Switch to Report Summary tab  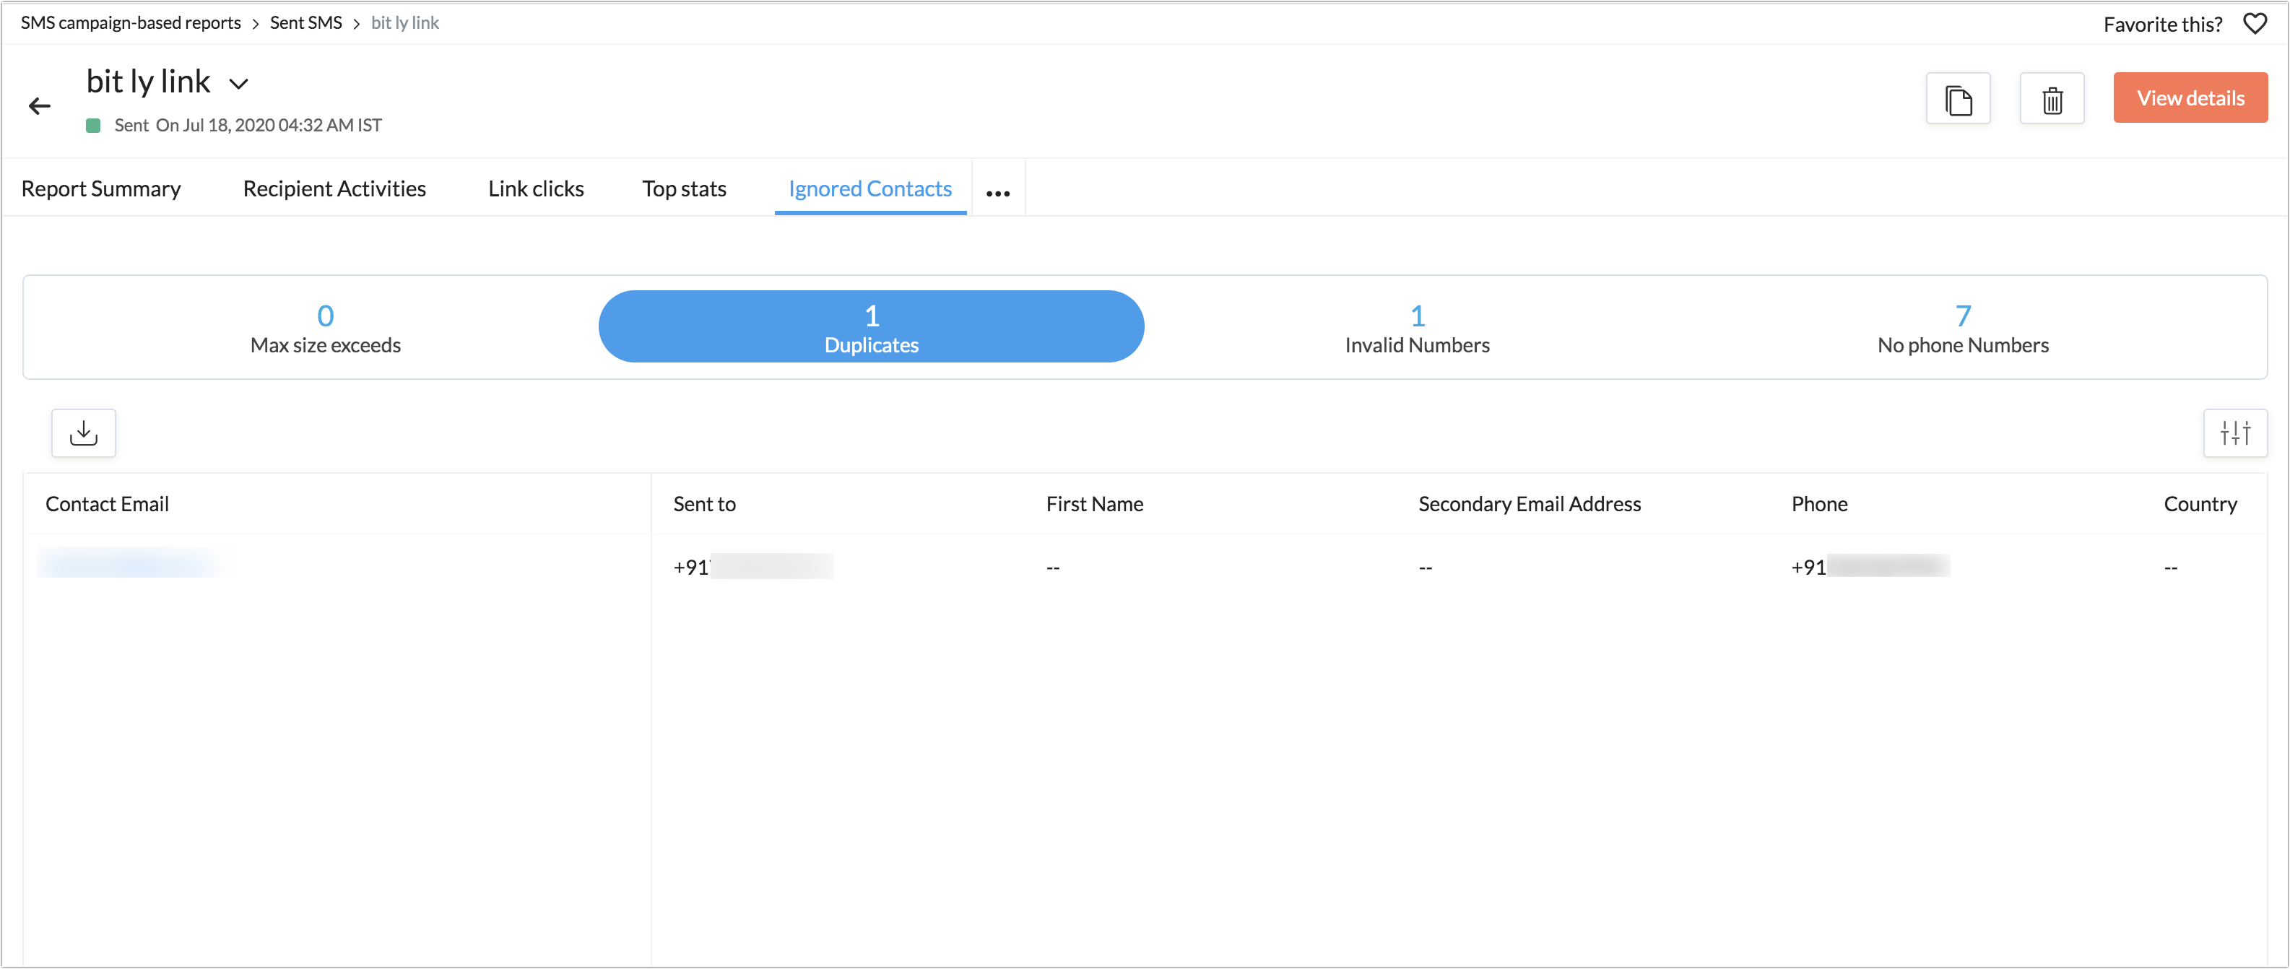(101, 188)
